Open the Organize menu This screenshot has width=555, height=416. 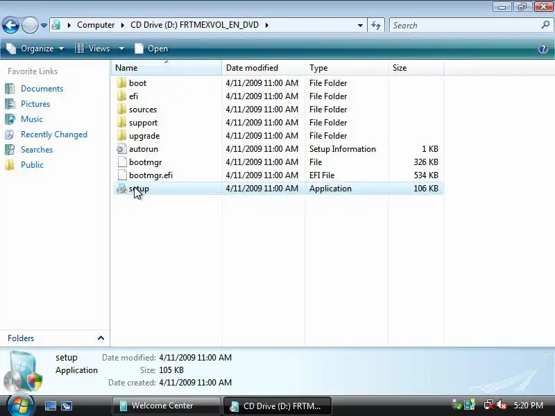pyautogui.click(x=35, y=49)
